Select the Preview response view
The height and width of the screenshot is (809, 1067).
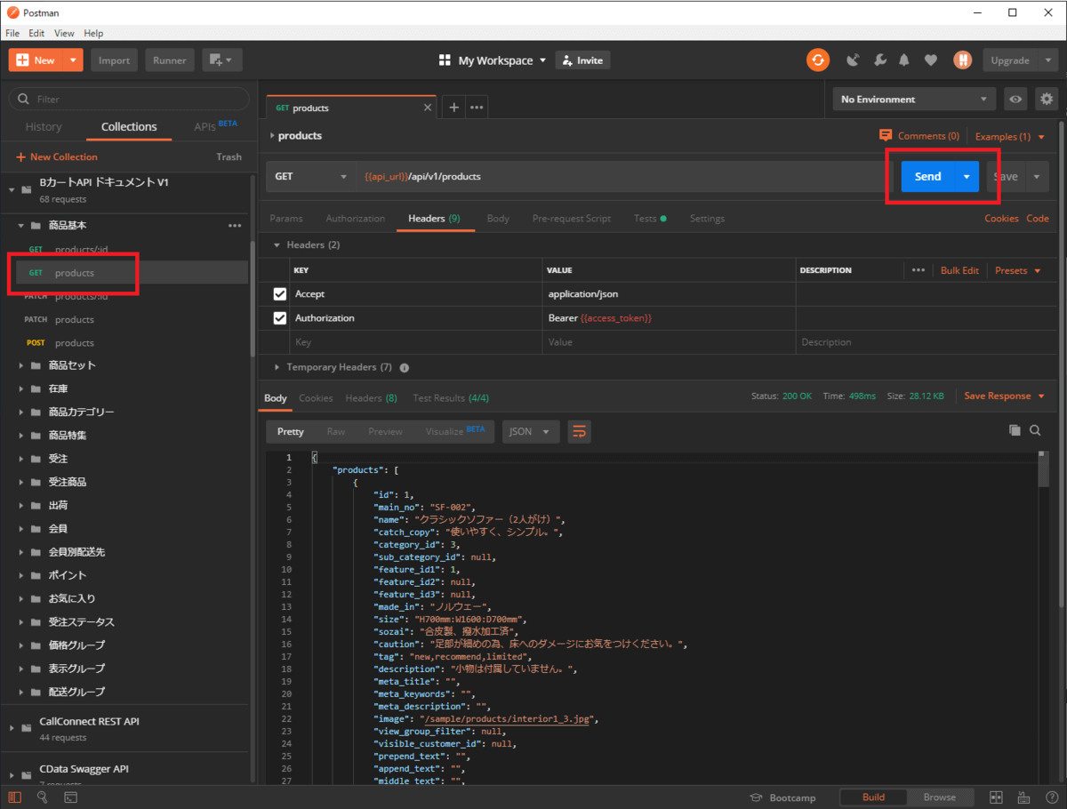(x=385, y=431)
